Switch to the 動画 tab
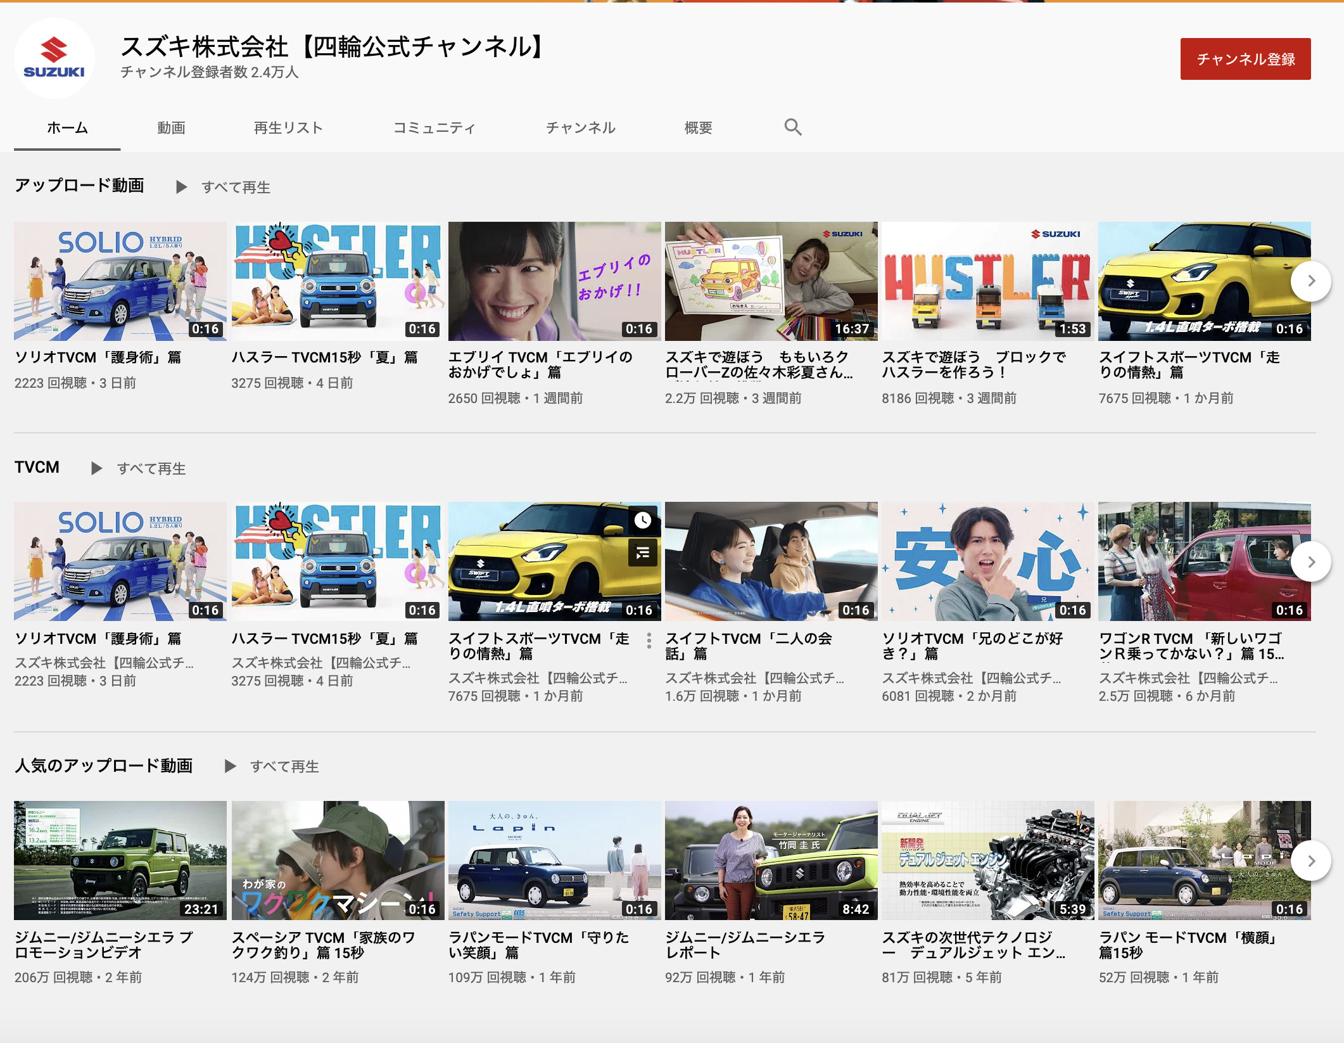Viewport: 1344px width, 1043px height. [x=171, y=127]
